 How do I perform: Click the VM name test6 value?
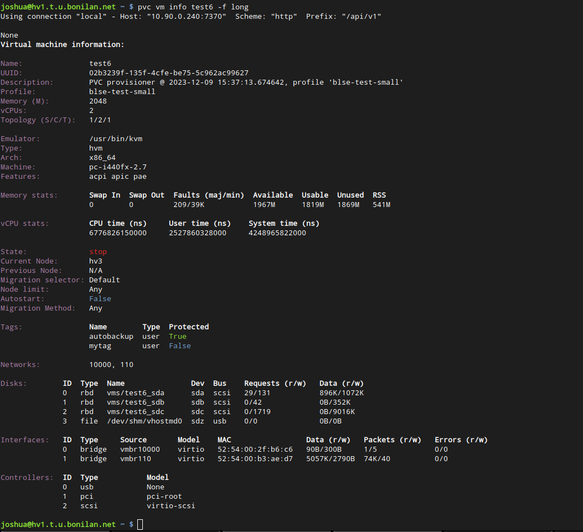(x=100, y=63)
